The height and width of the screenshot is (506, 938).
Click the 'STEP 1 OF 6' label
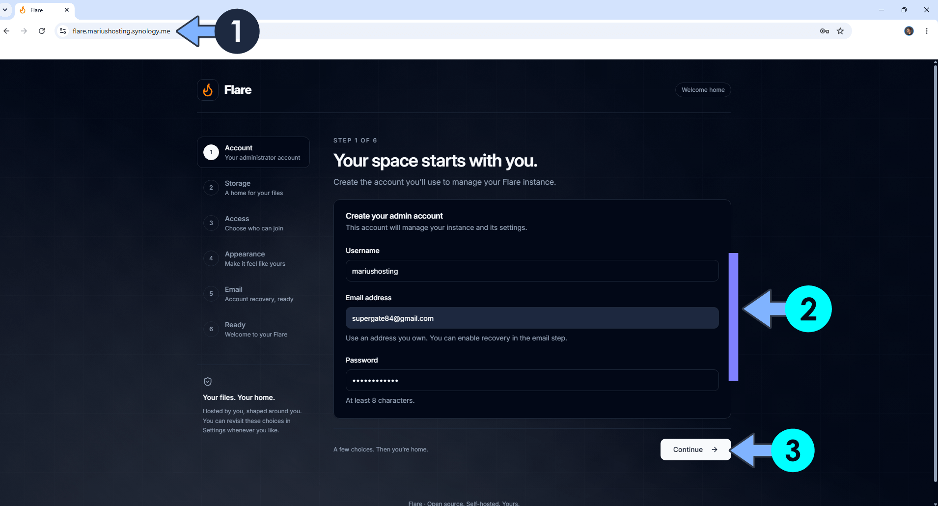coord(355,141)
